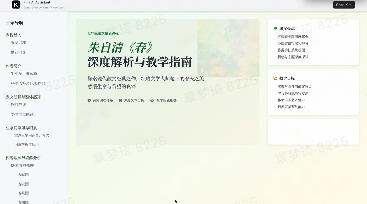Screen dimensions: 367x204
Task: Select 生平及主要成就 in the sidebar
Action: coord(24,74)
